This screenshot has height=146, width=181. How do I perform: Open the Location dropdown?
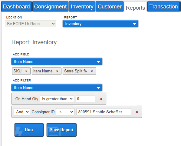(31, 24)
